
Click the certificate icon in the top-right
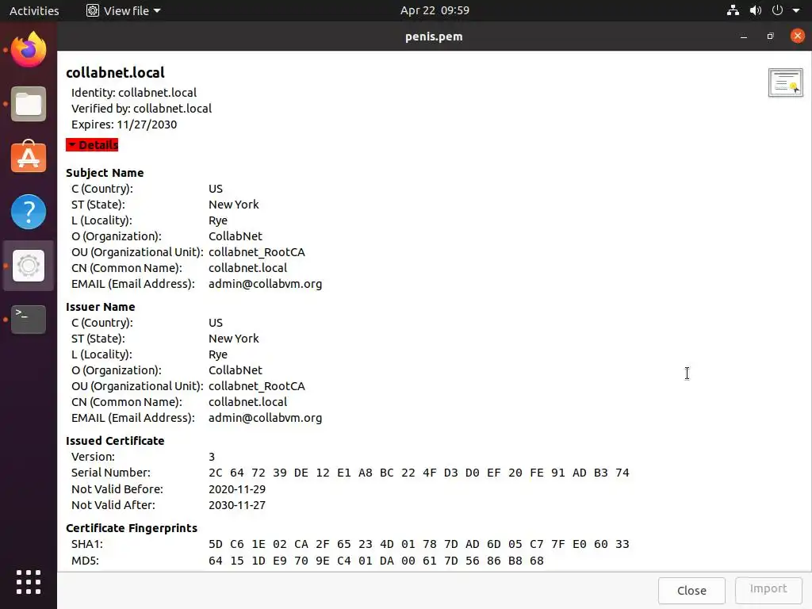pos(786,82)
